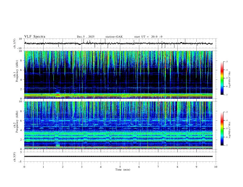The width and height of the screenshot is (243, 187).
Task: Click the ch.1 spectrogram color scale bar
Action: (222, 78)
